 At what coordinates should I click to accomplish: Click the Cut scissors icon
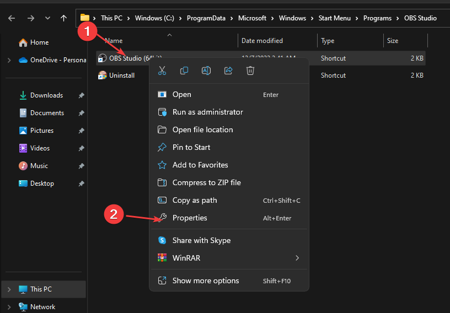tap(162, 71)
